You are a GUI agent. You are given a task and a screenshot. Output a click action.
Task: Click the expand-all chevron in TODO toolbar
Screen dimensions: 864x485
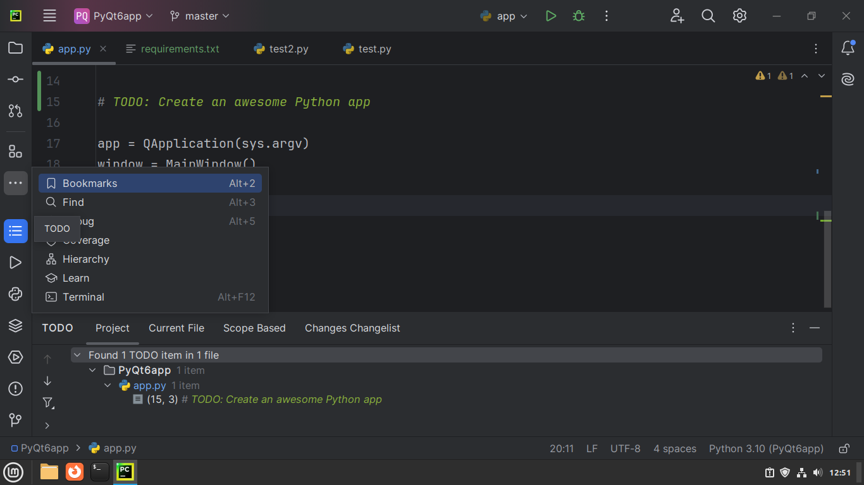(47, 425)
